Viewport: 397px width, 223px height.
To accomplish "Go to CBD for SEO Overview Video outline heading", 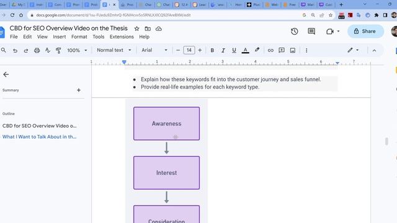I will click(x=39, y=126).
